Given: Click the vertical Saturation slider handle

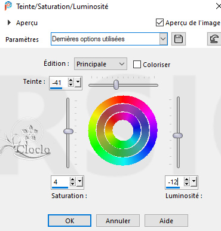Looking at the screenshot, I should coord(68,131).
